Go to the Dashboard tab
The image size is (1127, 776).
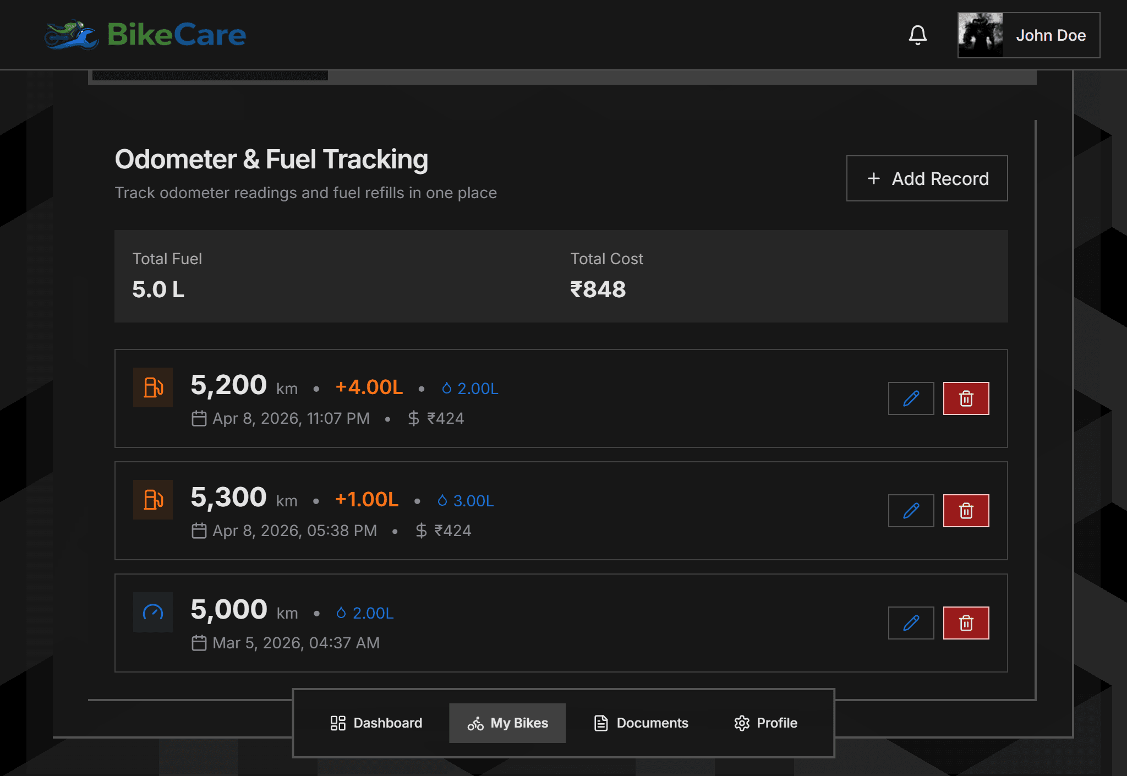[x=376, y=723]
